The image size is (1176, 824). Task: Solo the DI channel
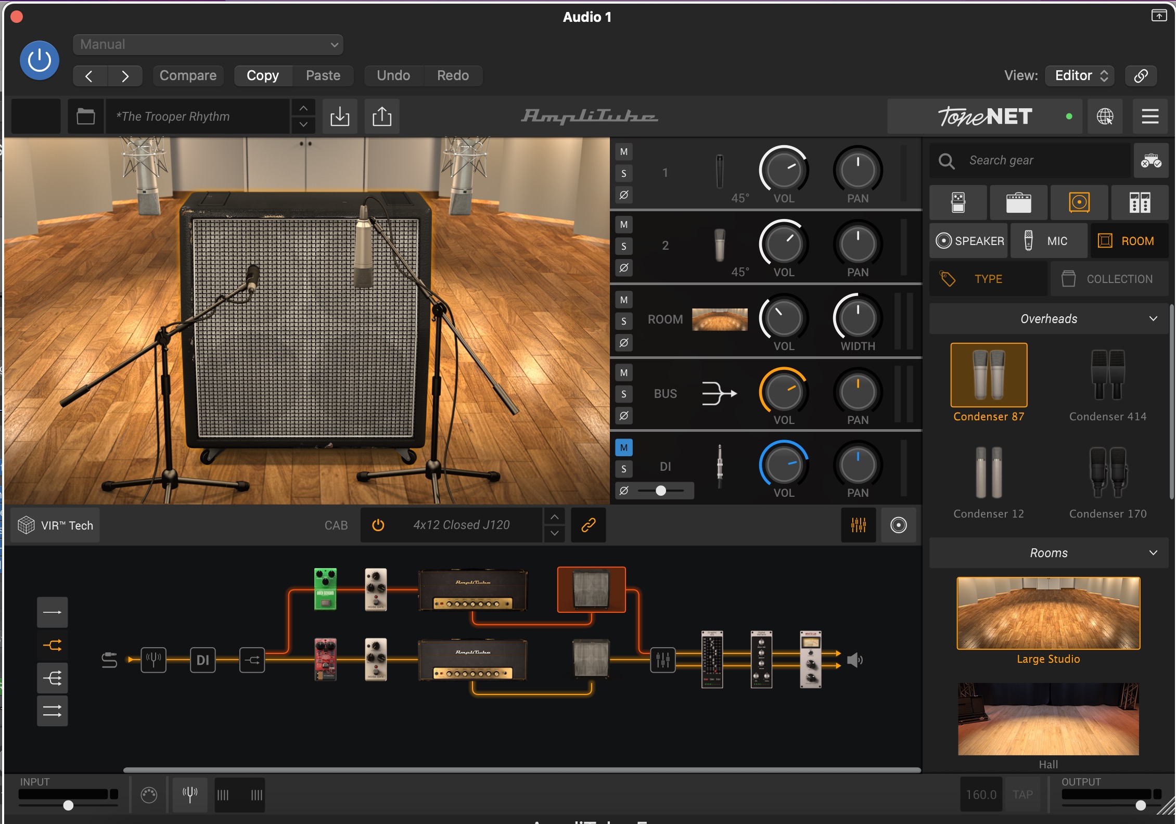(623, 469)
